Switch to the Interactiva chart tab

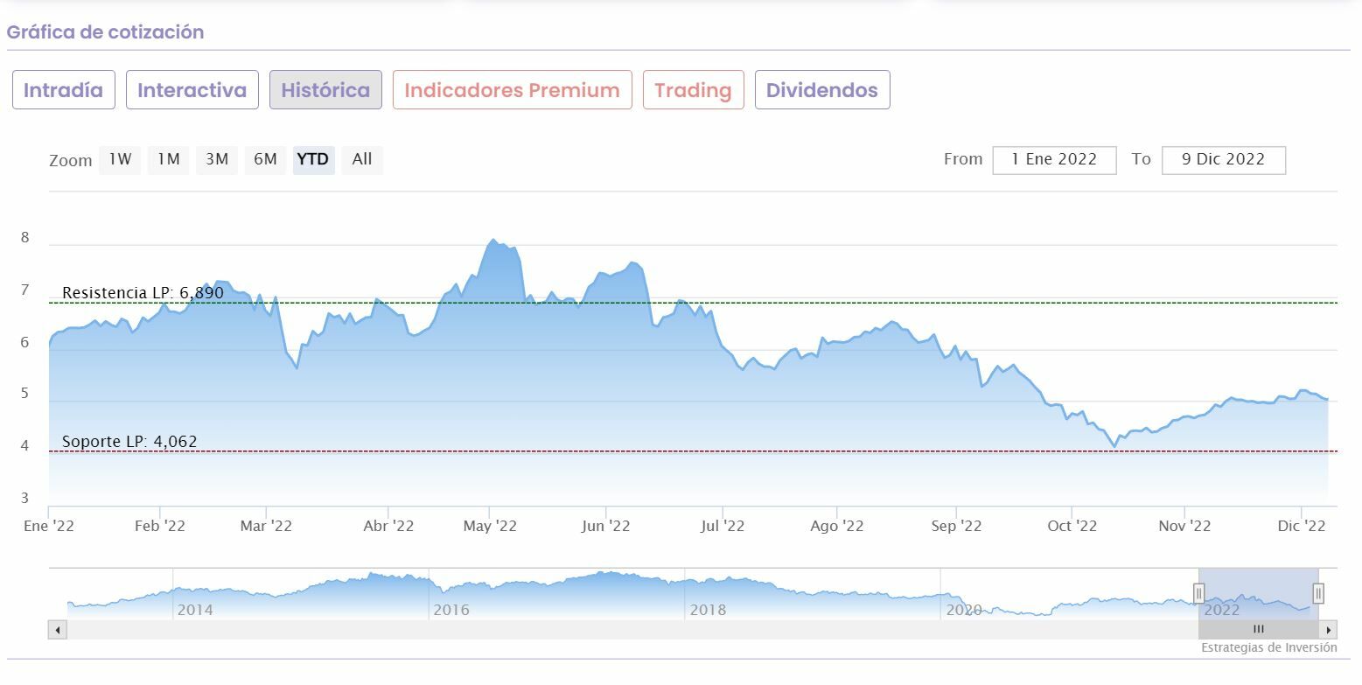[x=192, y=90]
